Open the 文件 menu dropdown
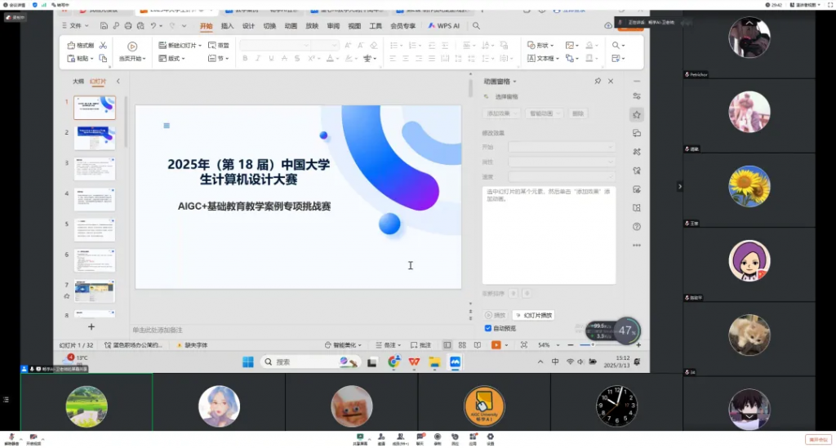 coord(78,26)
